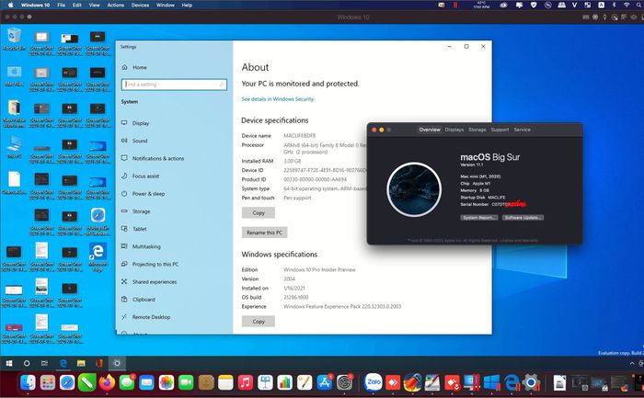Open Messages app in the dock
Viewport: 644px width, 398px height.
tap(127, 382)
